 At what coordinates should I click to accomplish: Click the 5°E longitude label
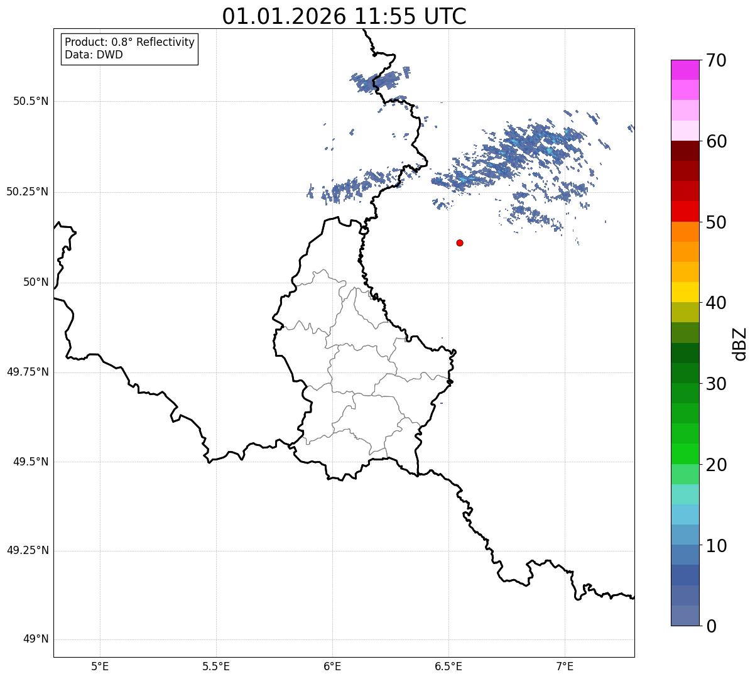[100, 666]
